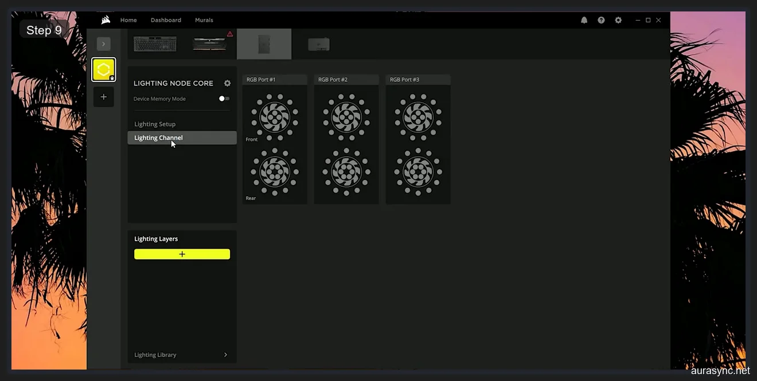Open iCUE settings via the gear icon

click(618, 20)
